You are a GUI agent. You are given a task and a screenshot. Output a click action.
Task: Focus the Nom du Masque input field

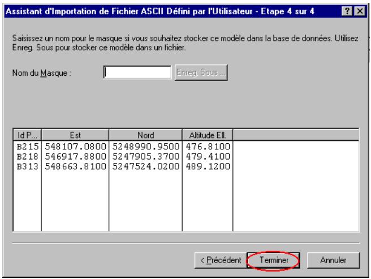[x=137, y=72]
